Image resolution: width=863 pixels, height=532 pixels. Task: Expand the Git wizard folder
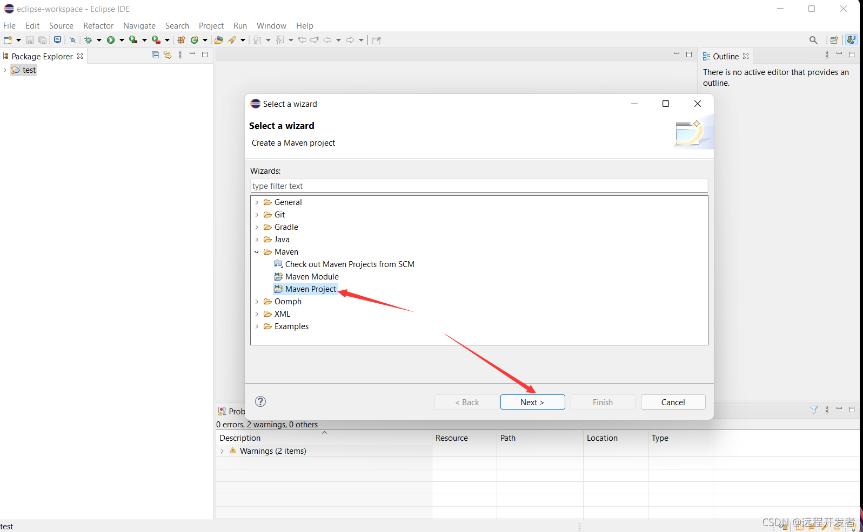click(257, 215)
